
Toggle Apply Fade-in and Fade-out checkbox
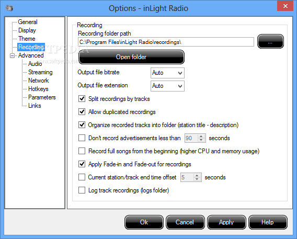coord(82,164)
